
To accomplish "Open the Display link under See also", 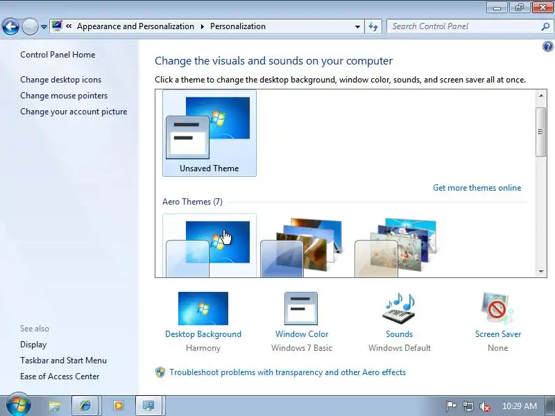I will tap(33, 344).
